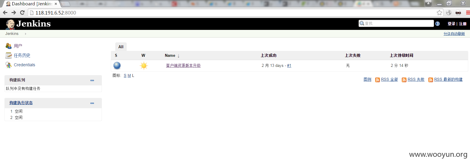Focus the 查找 search box

click(396, 23)
